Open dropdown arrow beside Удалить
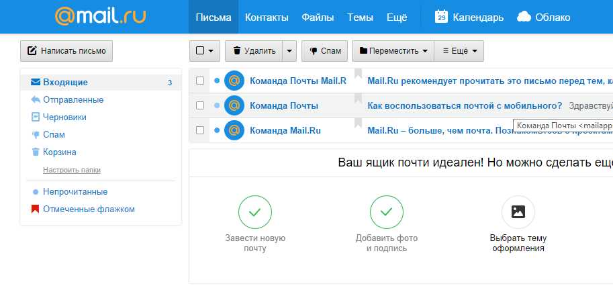Image resolution: width=613 pixels, height=288 pixels. click(x=289, y=51)
